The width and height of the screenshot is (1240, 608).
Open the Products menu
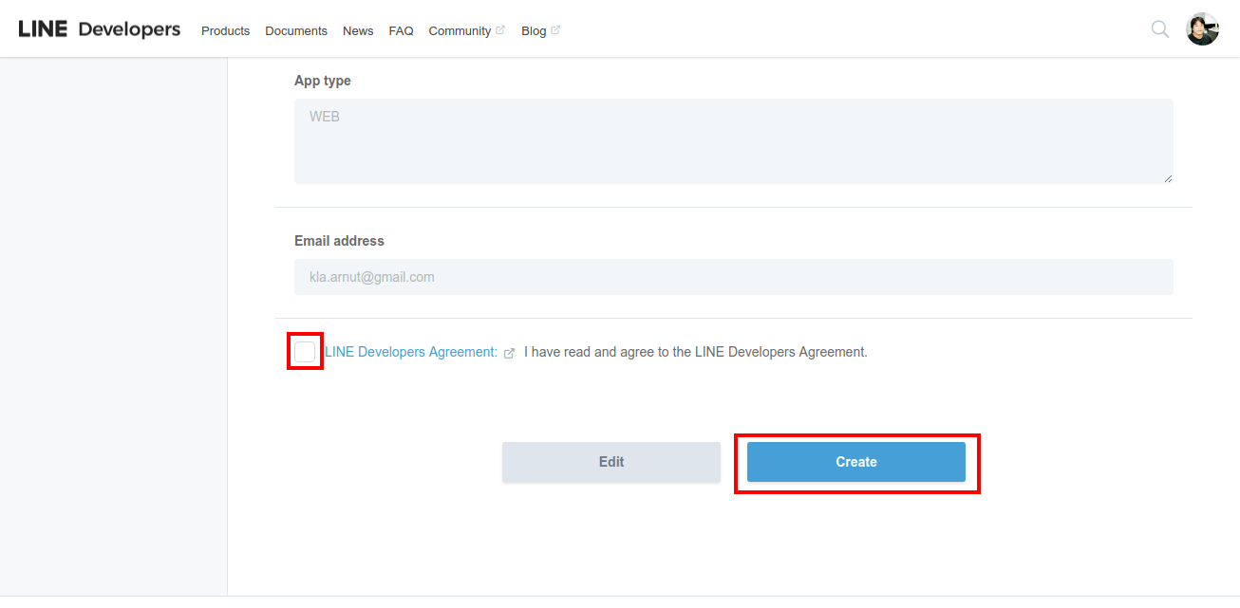225,31
